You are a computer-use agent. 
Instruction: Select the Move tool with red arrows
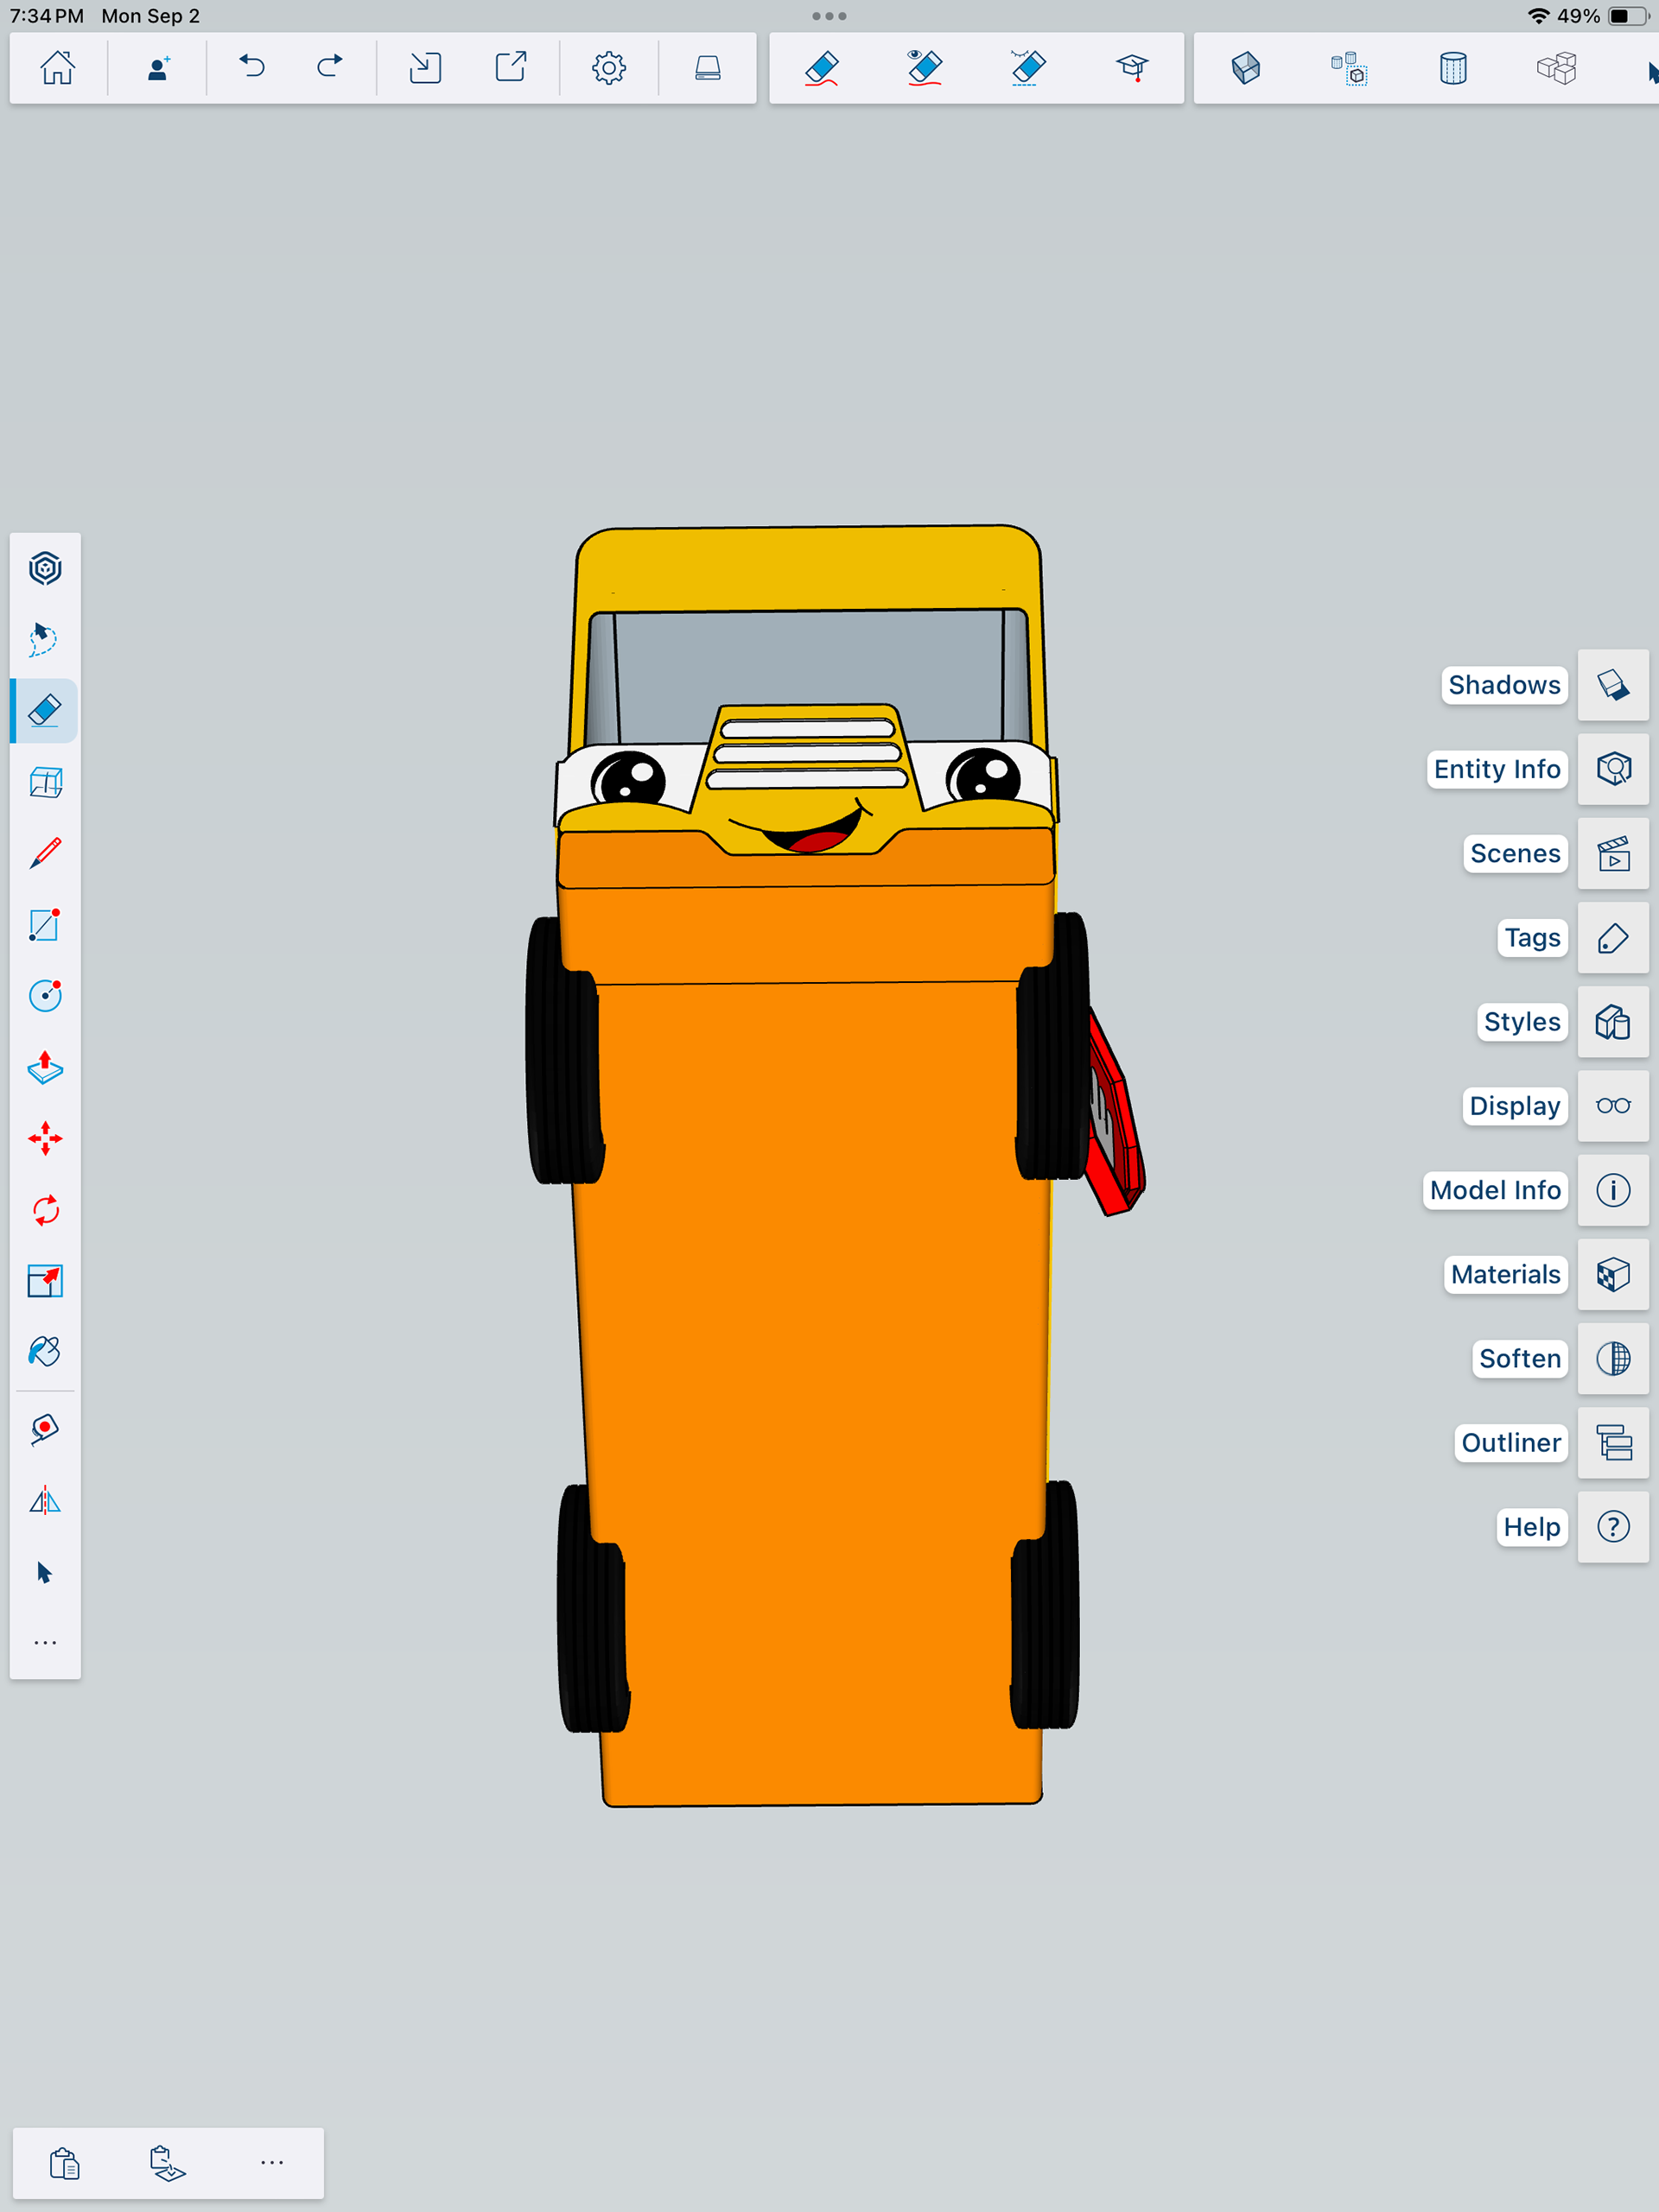45,1139
